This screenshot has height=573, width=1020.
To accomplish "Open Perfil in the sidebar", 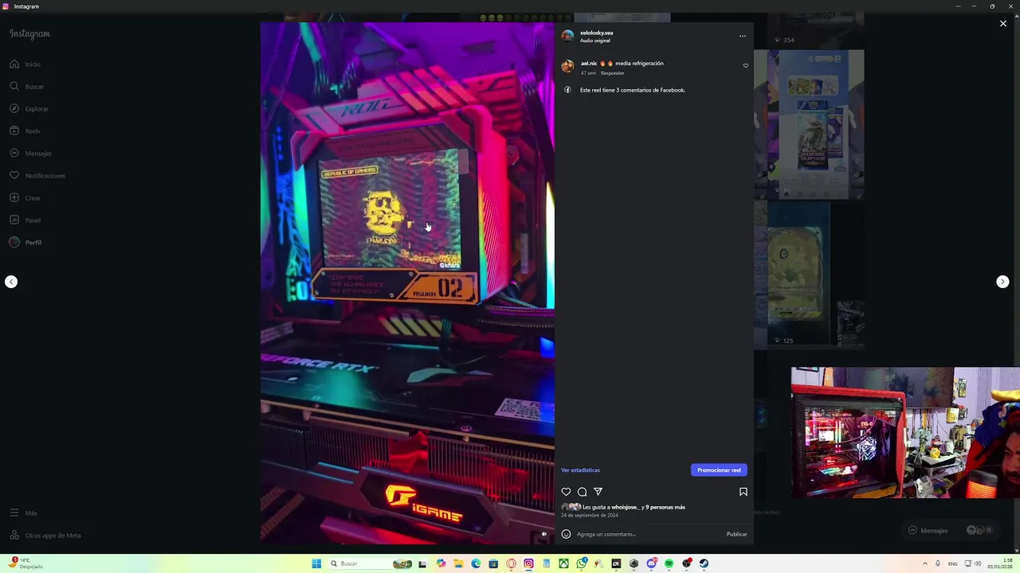I will [x=25, y=242].
